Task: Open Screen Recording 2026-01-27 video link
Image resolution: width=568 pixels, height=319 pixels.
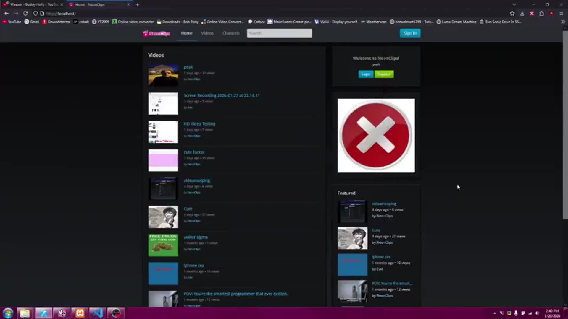Action: (222, 95)
